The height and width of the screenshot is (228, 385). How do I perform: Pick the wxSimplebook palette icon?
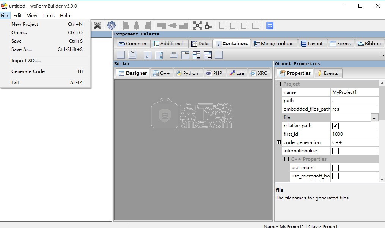[219, 55]
